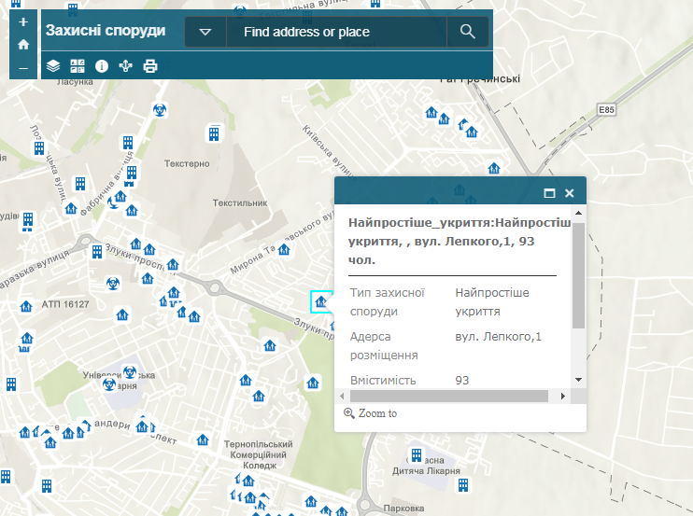Screen dimensions: 693x516
Task: Click the Find address or place field
Action: 336,32
